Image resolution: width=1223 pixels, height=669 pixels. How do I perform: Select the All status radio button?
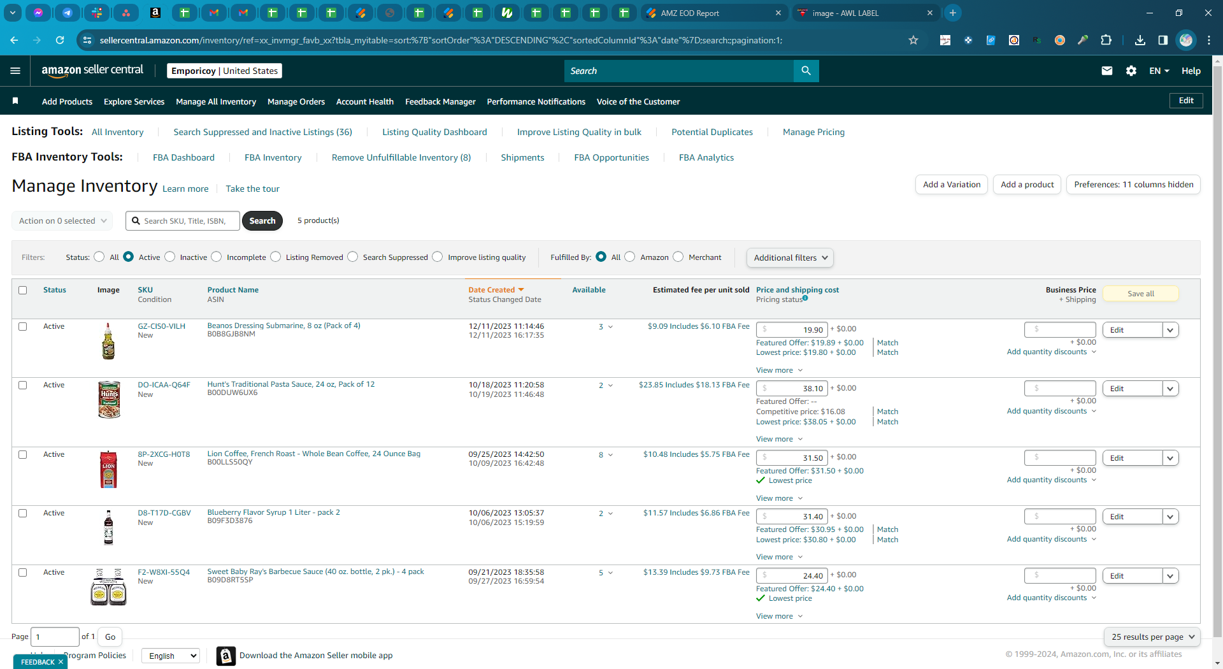[x=99, y=257]
